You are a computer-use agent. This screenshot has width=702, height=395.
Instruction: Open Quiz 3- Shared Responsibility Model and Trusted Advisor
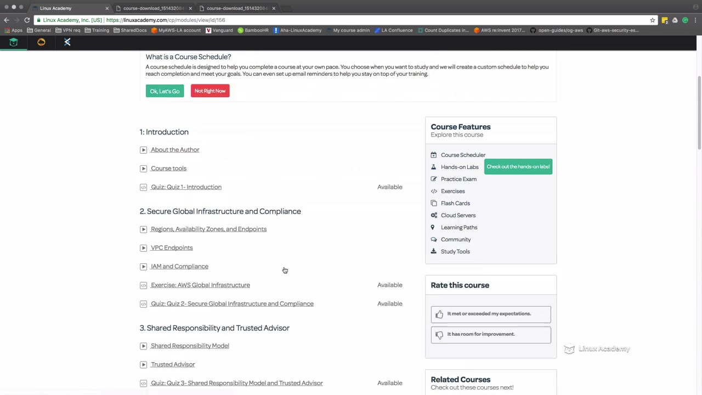click(x=236, y=383)
